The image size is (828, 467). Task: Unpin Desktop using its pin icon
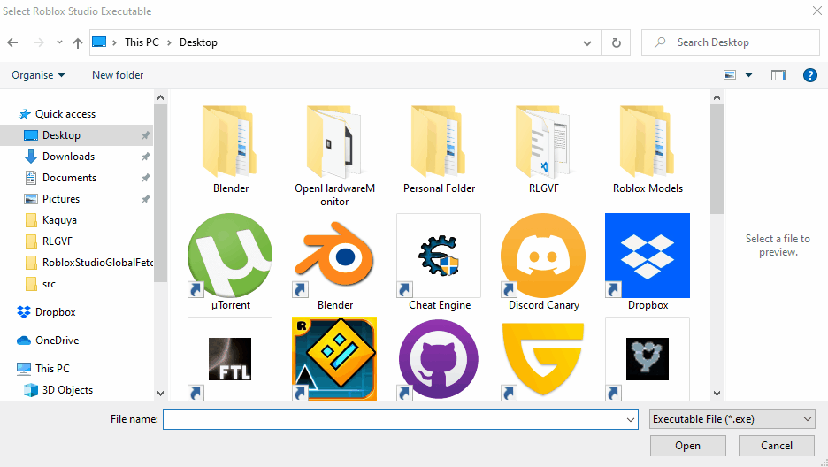tap(145, 135)
